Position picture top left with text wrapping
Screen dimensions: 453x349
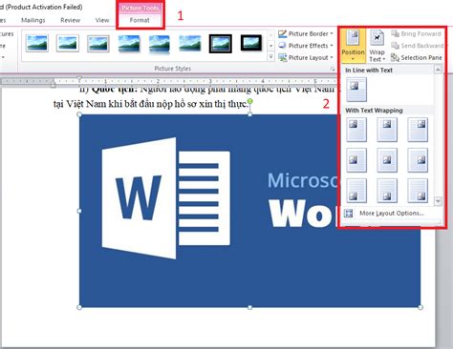coord(356,130)
